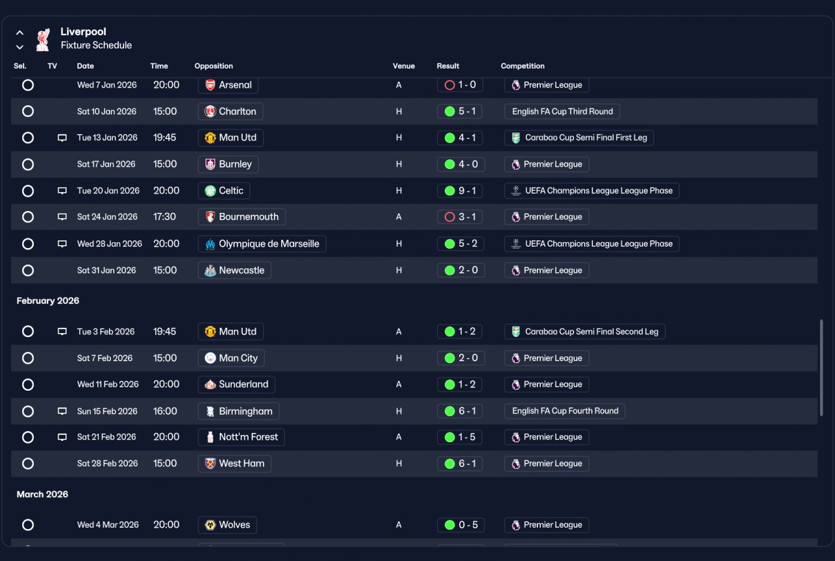Click the Carabao Cup icon on First Leg row
Viewport: 835px width, 561px height.
tap(516, 138)
